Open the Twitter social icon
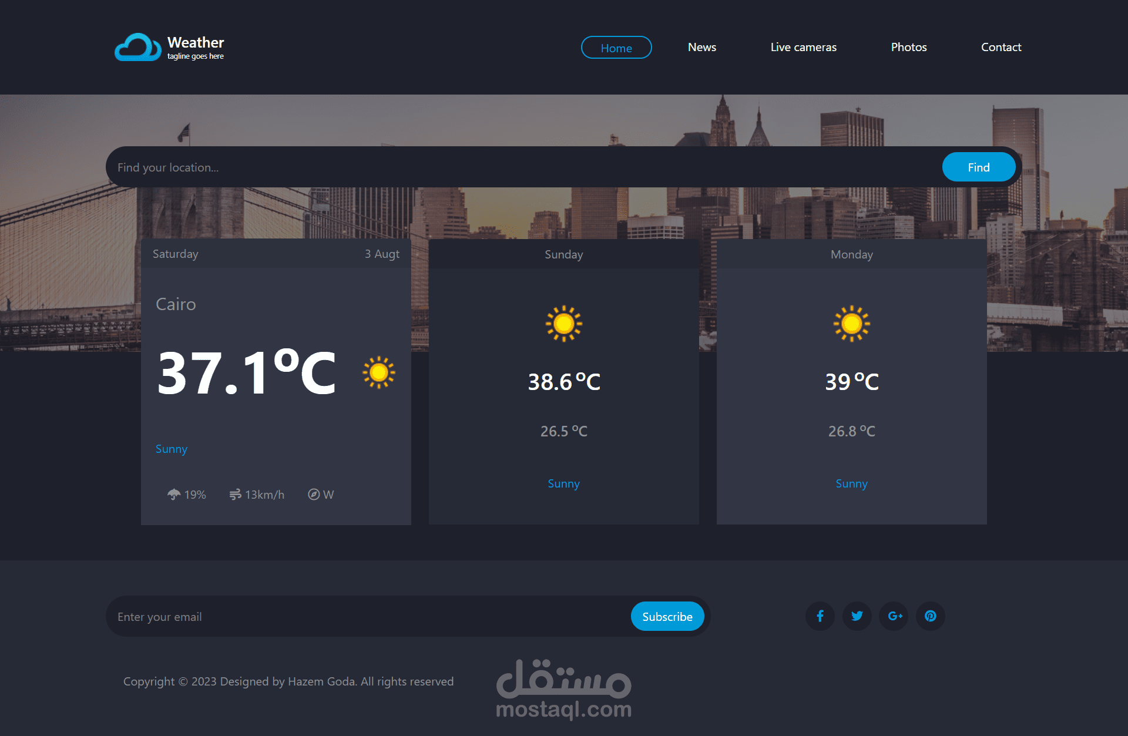The image size is (1128, 736). pos(857,616)
